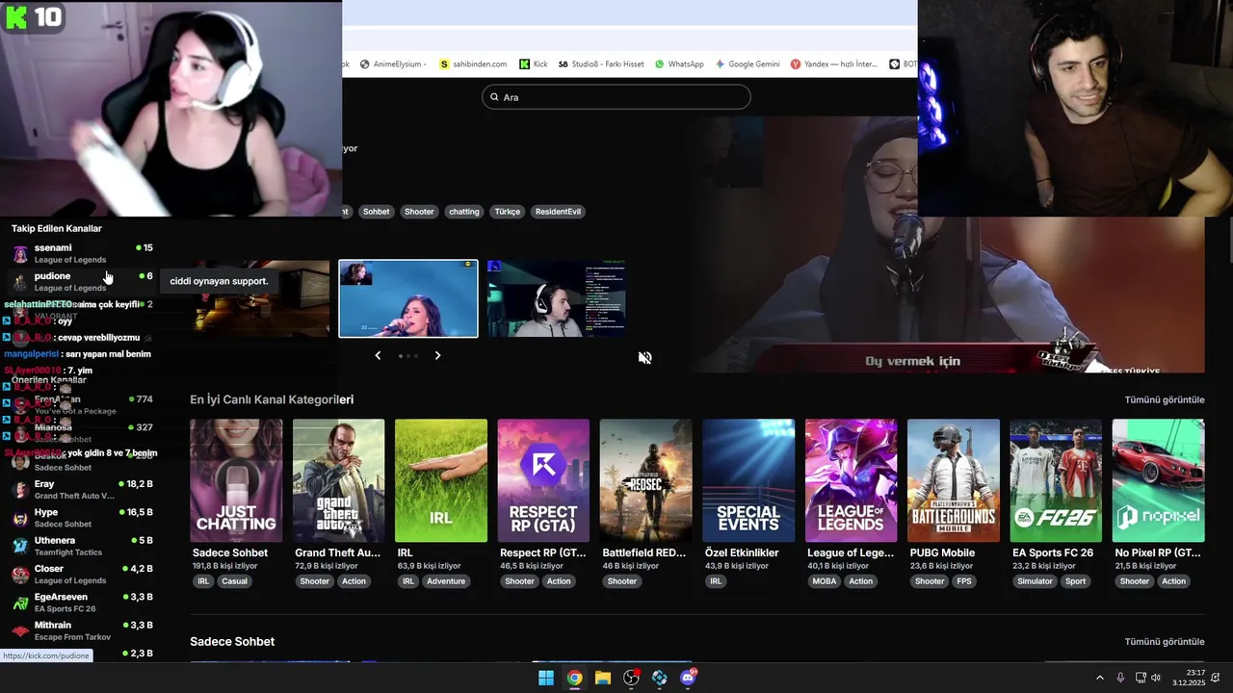Click the Ara search field
The image size is (1233, 693).
(x=616, y=97)
